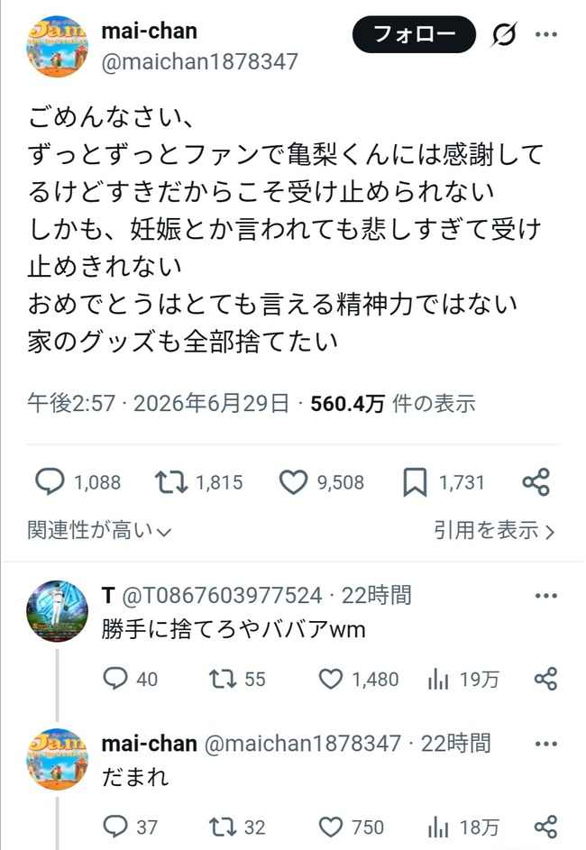Screen dimensions: 586x850
Task: View analytics for T's reply showing 19万
Action: (x=438, y=679)
